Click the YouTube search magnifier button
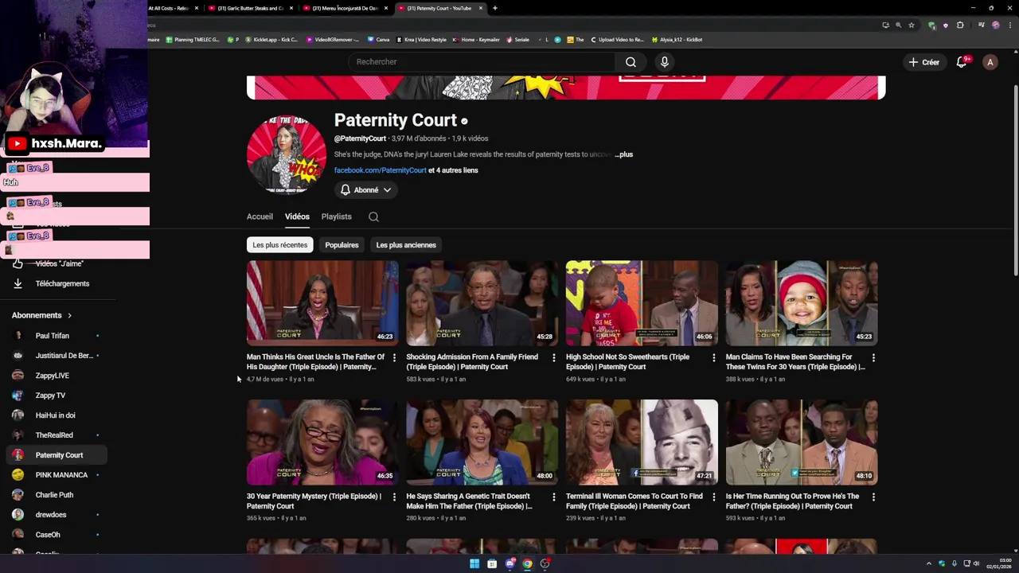Image resolution: width=1019 pixels, height=573 pixels. tap(631, 62)
